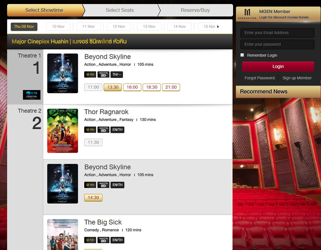
Task: Click the U 15+ rating badge for Thor Ragnarok
Action: (90, 129)
